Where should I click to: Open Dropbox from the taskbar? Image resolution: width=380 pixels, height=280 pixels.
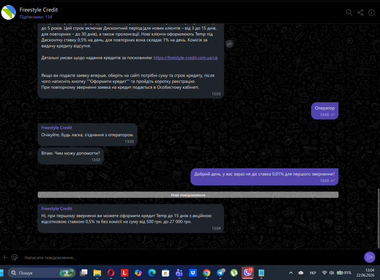pos(193,273)
